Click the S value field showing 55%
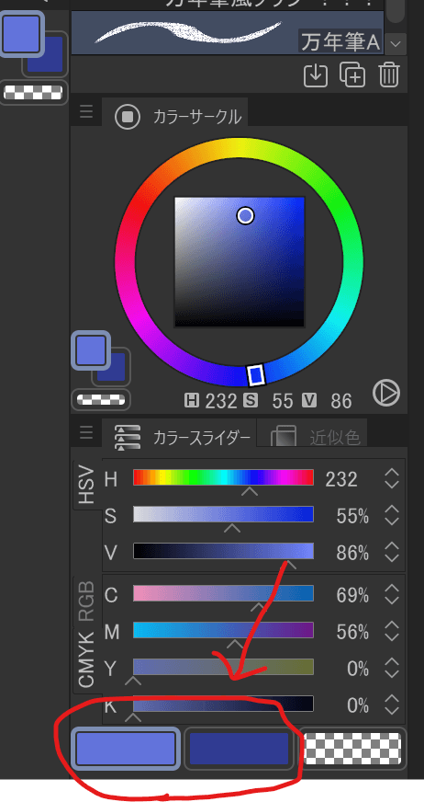 [x=352, y=516]
